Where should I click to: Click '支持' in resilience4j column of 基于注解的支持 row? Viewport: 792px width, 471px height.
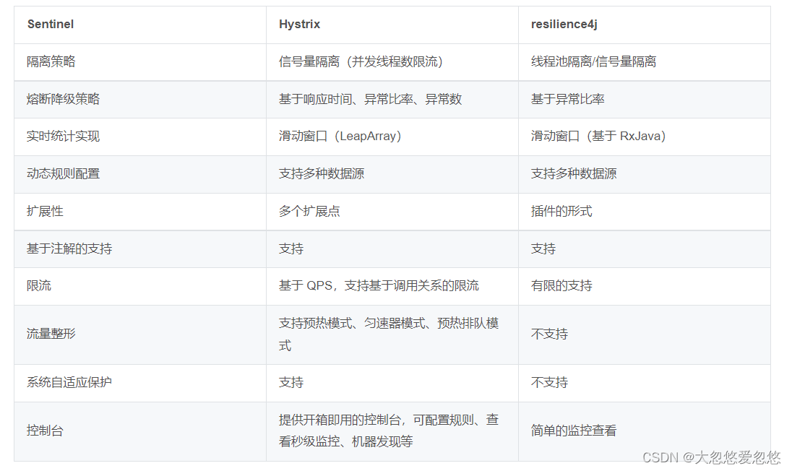pyautogui.click(x=543, y=249)
